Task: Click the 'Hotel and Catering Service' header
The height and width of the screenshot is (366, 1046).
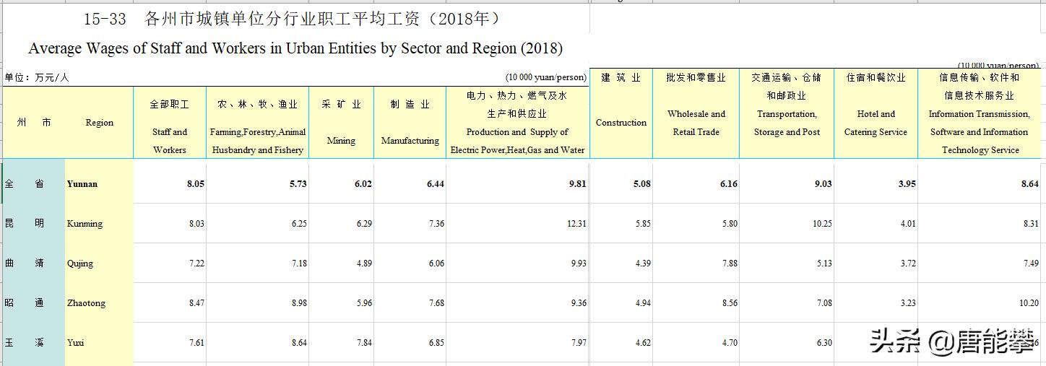Action: [876, 114]
